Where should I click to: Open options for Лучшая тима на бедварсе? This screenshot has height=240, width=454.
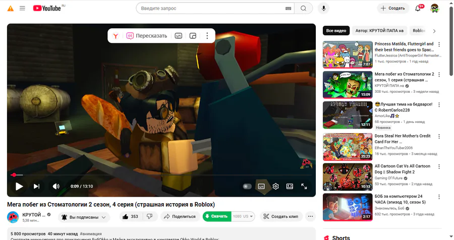click(x=439, y=105)
